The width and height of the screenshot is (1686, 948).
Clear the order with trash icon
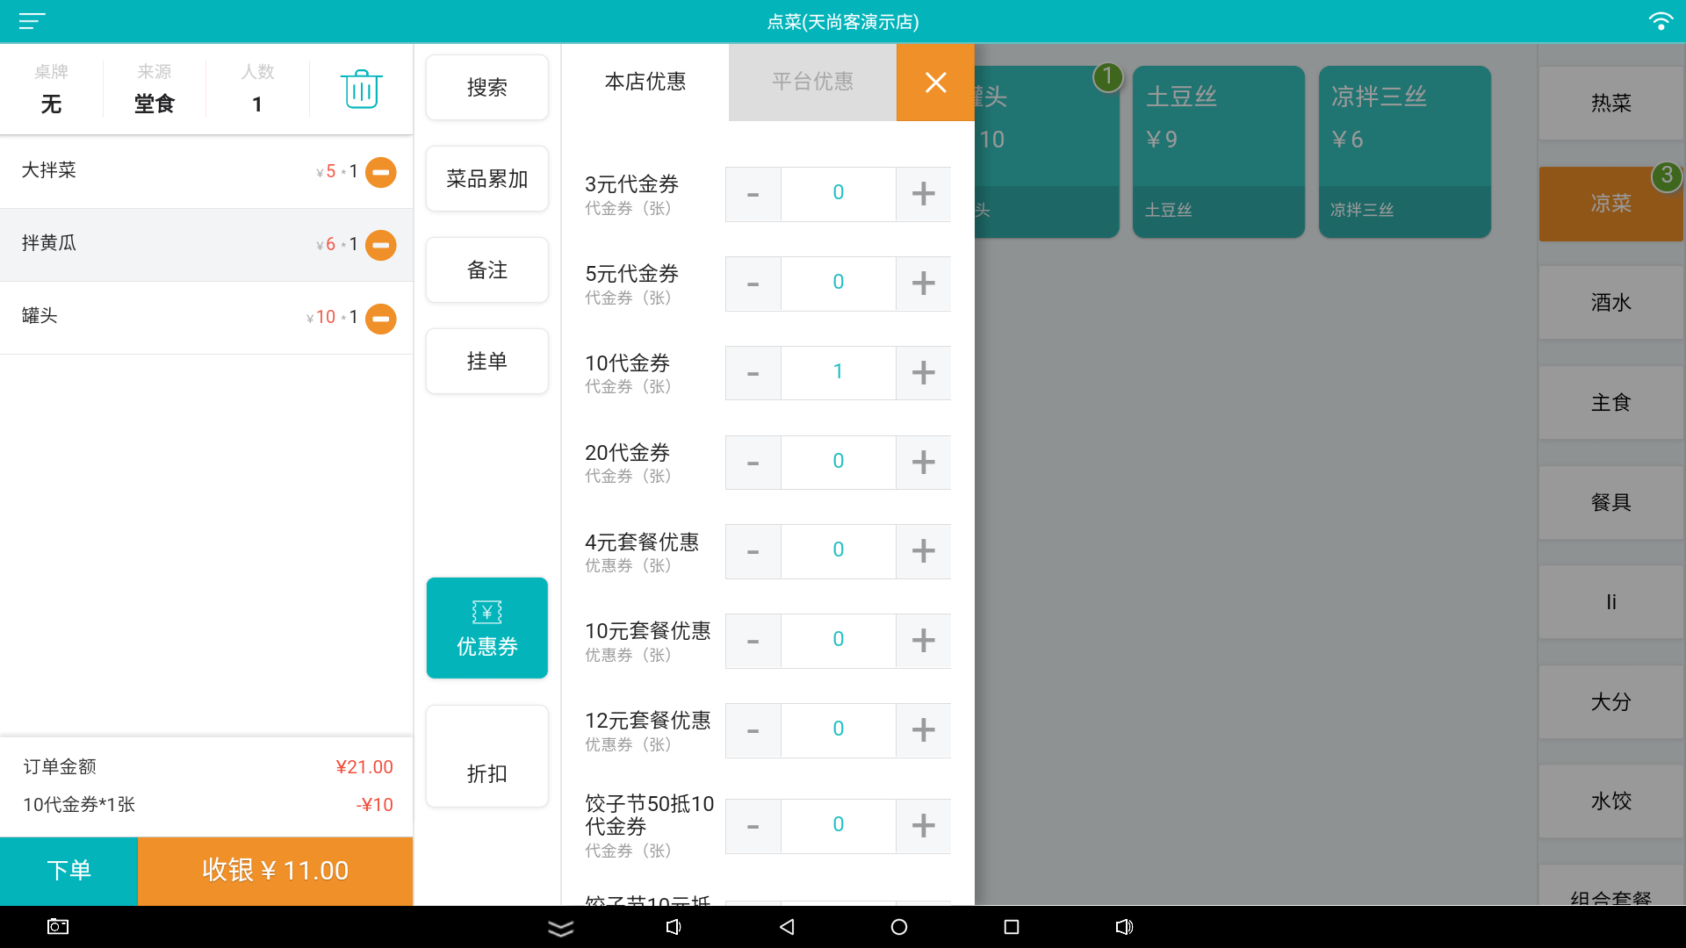point(361,89)
